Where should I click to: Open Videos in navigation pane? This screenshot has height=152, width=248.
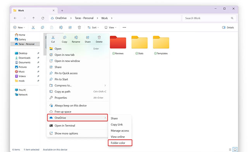(x=21, y=76)
